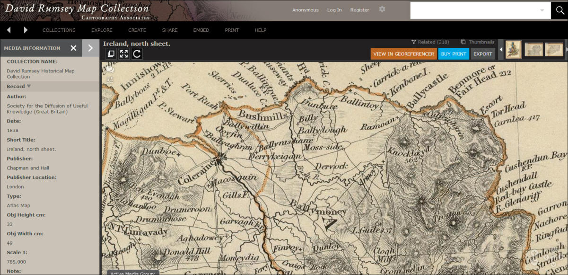
Task: Click the 'Collection Name:' field label
Action: pos(32,62)
